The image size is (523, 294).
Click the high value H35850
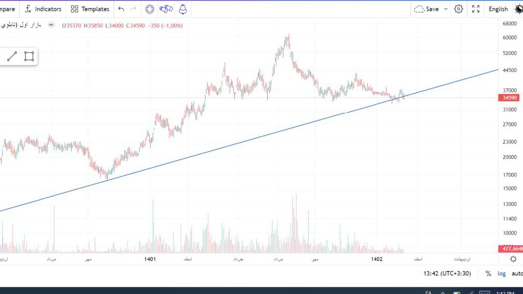click(x=93, y=26)
